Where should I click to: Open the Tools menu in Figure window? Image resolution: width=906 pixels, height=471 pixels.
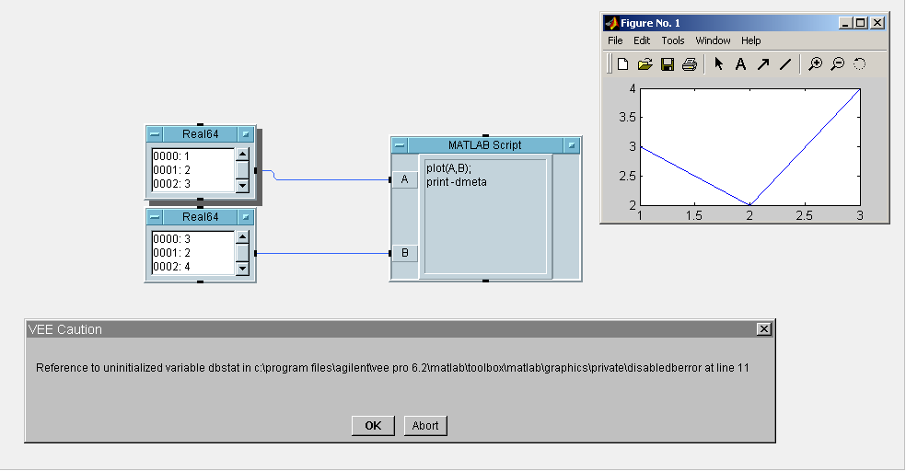point(673,40)
